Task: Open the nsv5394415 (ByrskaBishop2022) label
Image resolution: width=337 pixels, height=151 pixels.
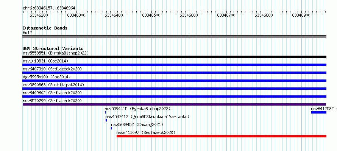Action: coord(137,109)
